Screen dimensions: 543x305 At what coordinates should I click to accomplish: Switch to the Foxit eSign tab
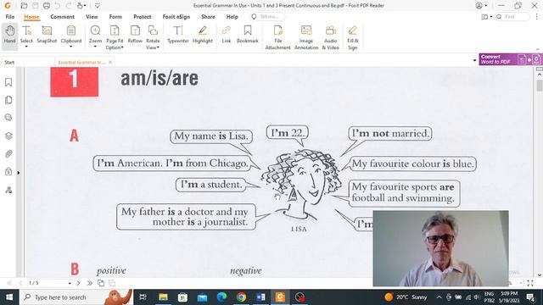pyautogui.click(x=176, y=17)
